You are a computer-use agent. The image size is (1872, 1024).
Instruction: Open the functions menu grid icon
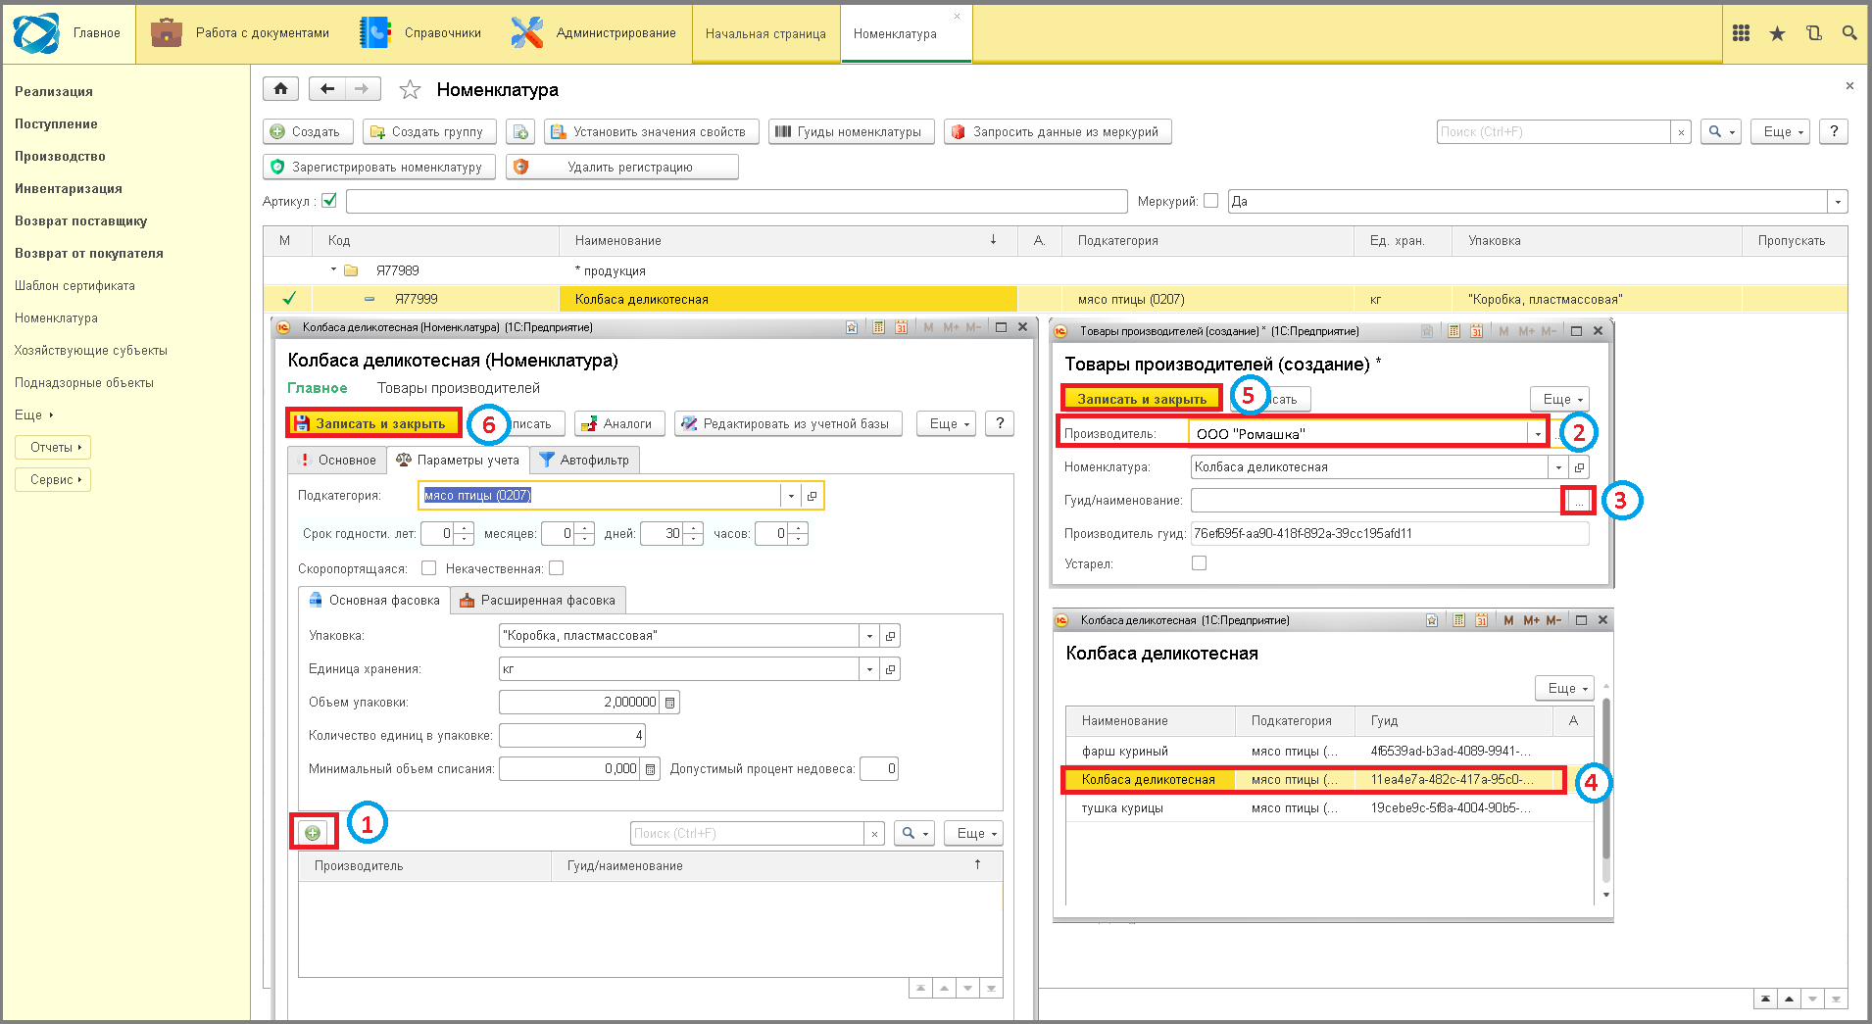(x=1741, y=33)
